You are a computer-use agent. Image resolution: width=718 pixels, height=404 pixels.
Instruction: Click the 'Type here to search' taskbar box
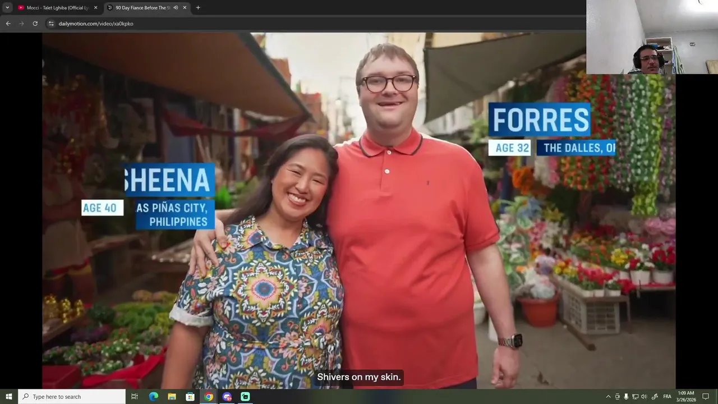72,397
